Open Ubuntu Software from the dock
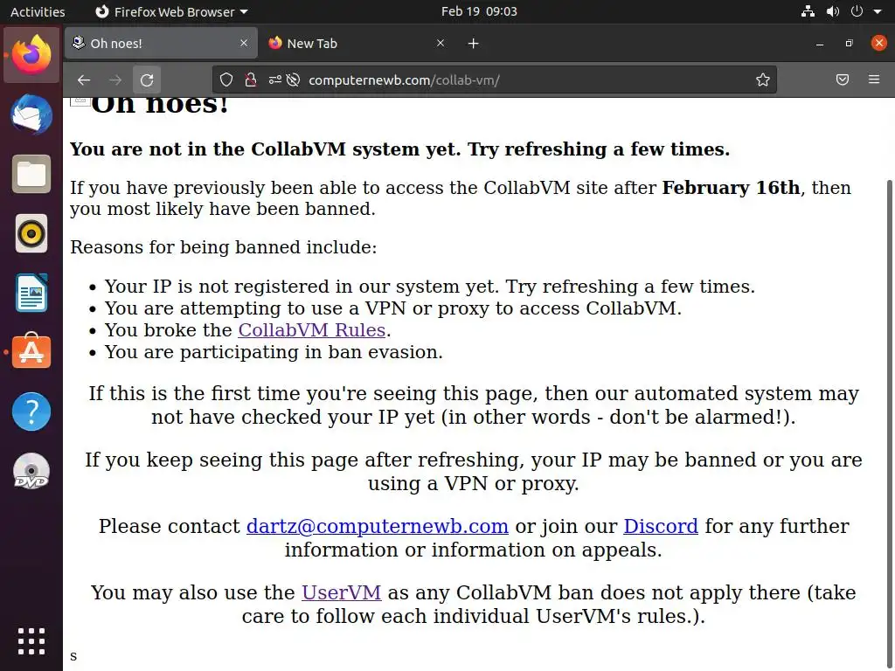The height and width of the screenshot is (671, 895). tap(31, 352)
